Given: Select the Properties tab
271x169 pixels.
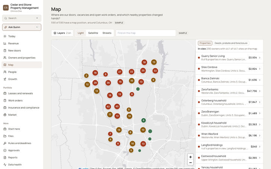Looking at the screenshot, I should 205,43.
